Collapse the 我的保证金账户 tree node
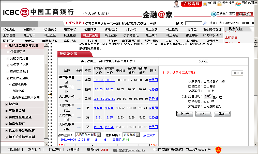This screenshot has width=258, height=154. [8, 78]
